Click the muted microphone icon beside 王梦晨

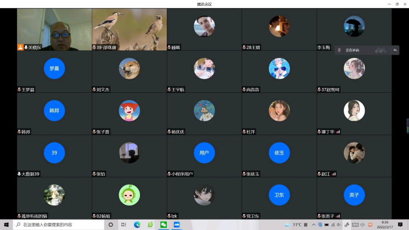click(x=20, y=90)
